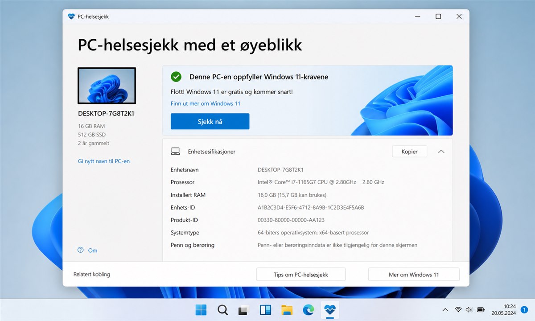Click the Installert RAM label
The image size is (535, 321).
tap(188, 195)
